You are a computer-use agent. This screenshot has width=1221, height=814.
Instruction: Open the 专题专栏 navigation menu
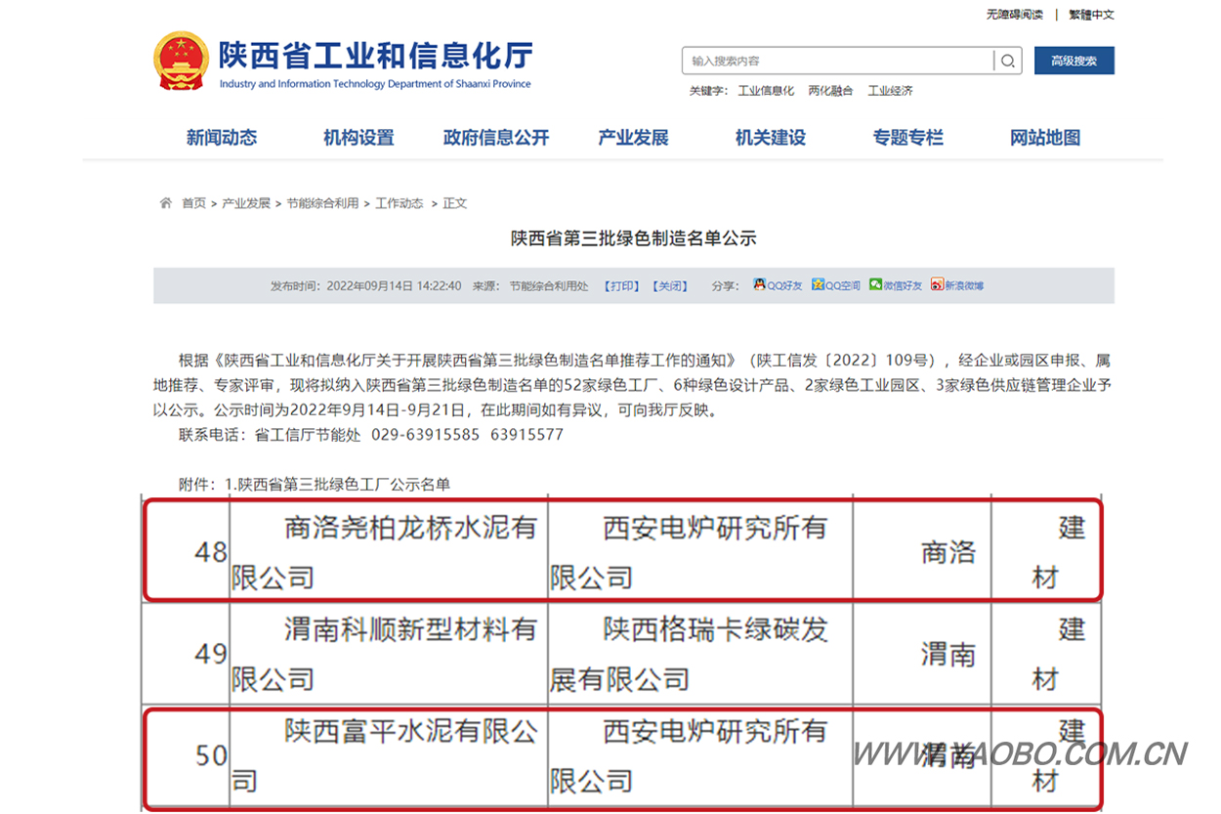click(x=908, y=138)
